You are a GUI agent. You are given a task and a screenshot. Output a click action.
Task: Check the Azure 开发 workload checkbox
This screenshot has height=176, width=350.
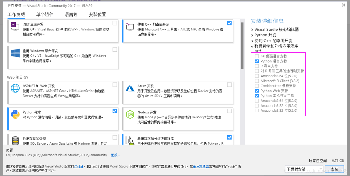pyautogui.click(x=229, y=85)
